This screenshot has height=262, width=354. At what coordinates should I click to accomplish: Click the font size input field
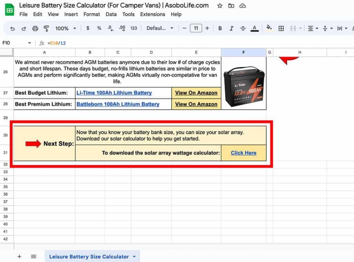pyautogui.click(x=196, y=28)
